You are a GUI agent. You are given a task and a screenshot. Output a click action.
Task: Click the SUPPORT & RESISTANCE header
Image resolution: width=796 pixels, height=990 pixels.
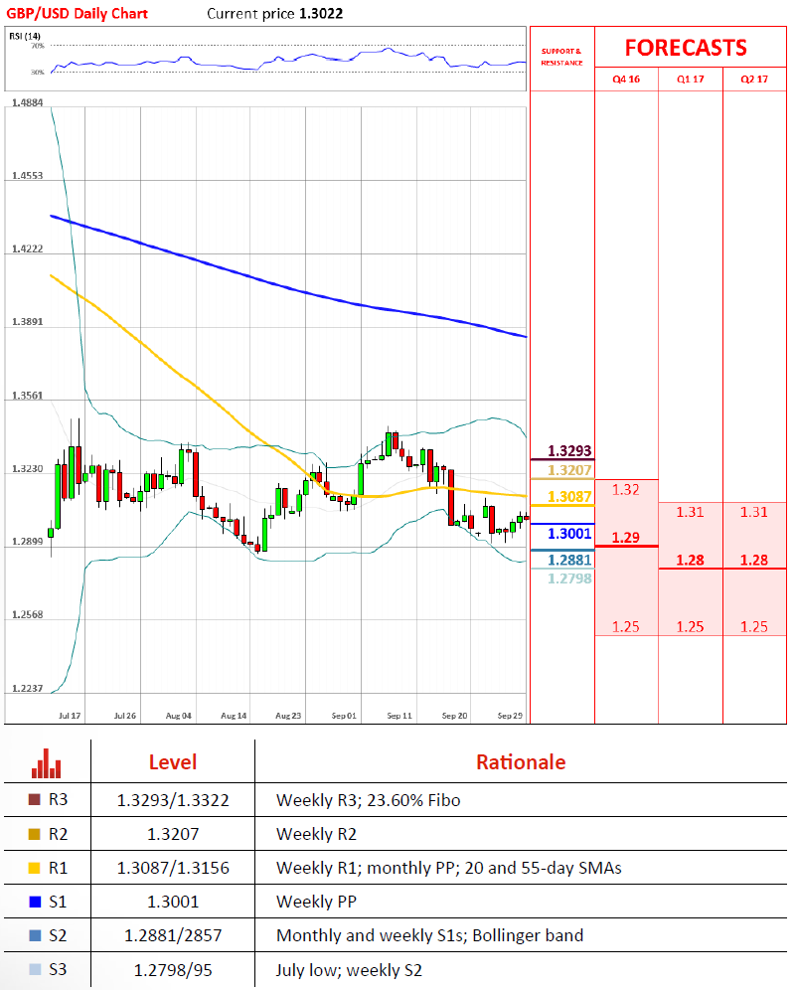561,57
